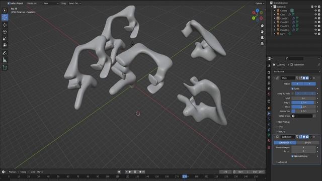Toggle Subdivision modifier render camera icon
322x181 pixels.
pyautogui.click(x=307, y=137)
